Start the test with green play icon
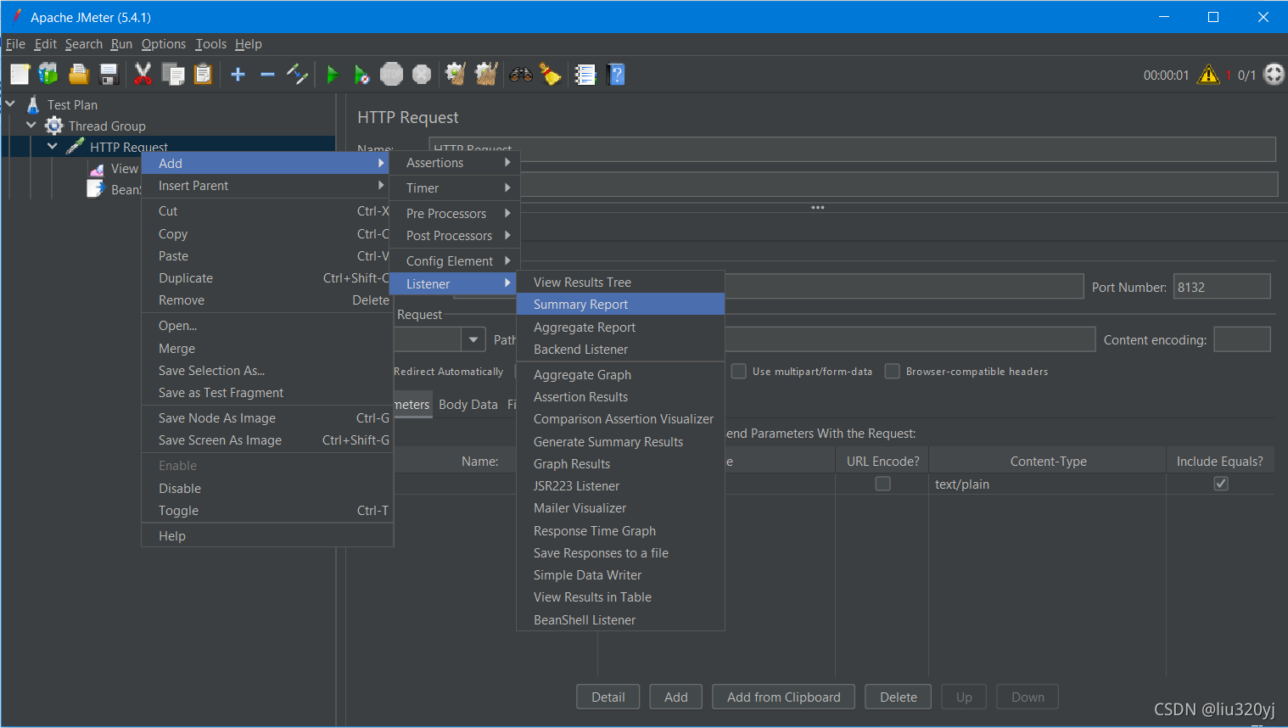 pos(332,75)
